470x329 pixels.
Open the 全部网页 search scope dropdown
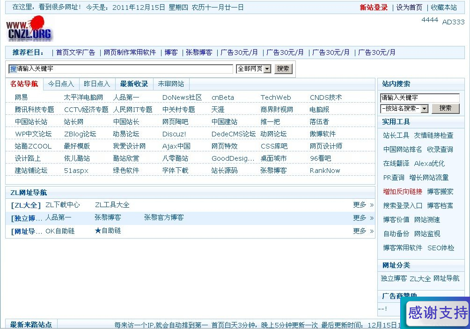click(254, 69)
